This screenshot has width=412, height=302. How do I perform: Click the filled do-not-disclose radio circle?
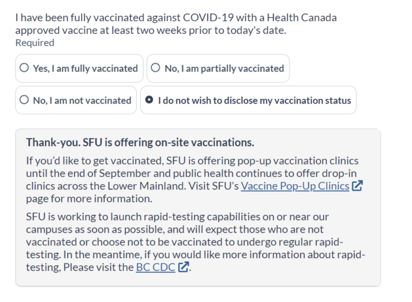click(149, 100)
